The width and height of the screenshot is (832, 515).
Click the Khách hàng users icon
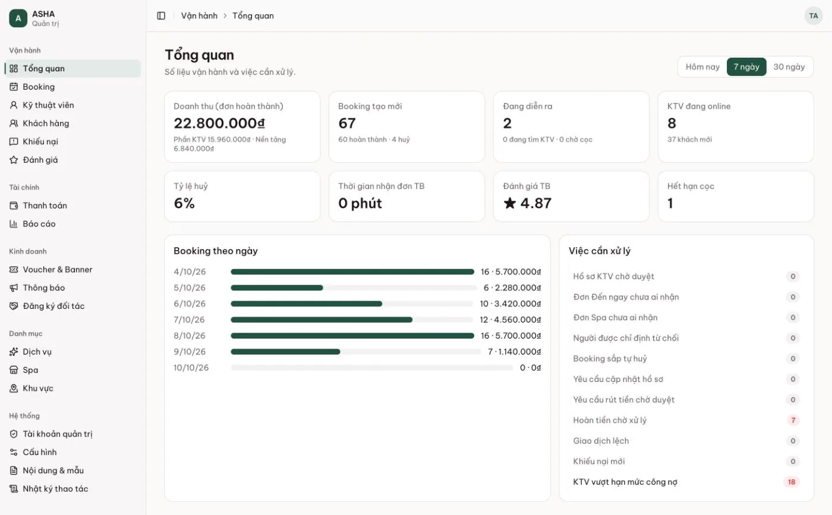point(14,124)
